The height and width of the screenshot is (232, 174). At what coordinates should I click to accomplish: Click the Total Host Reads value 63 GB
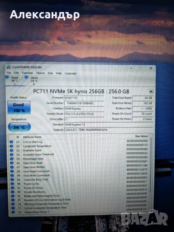(143, 98)
